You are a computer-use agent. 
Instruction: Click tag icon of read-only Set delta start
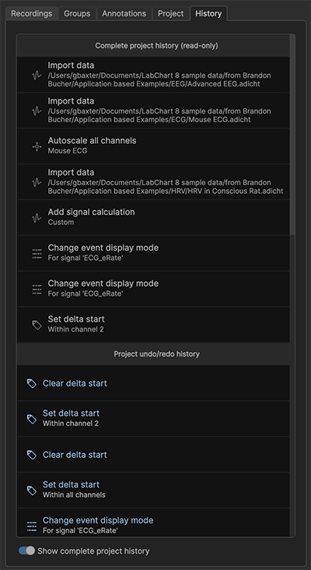(37, 325)
